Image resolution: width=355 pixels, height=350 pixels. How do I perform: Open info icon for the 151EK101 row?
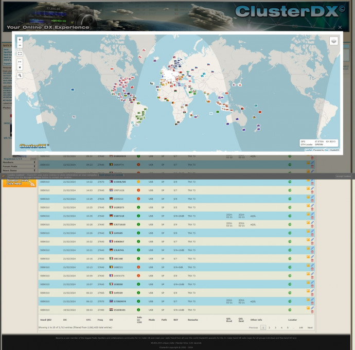click(x=138, y=310)
